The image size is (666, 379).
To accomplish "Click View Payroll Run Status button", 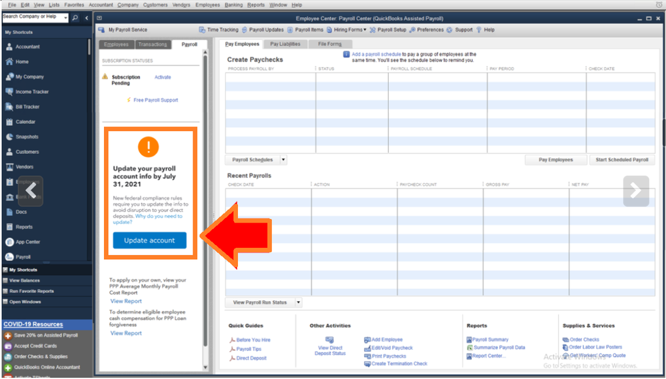I will pos(259,302).
